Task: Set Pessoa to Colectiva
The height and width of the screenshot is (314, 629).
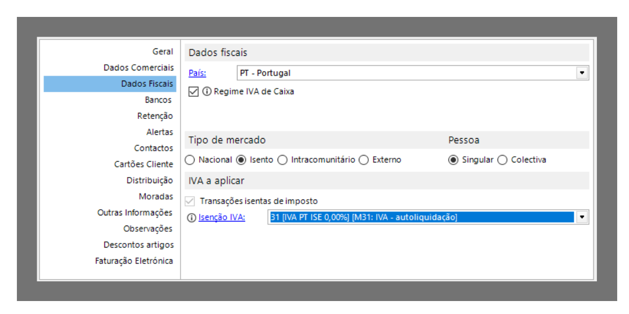Action: [502, 160]
